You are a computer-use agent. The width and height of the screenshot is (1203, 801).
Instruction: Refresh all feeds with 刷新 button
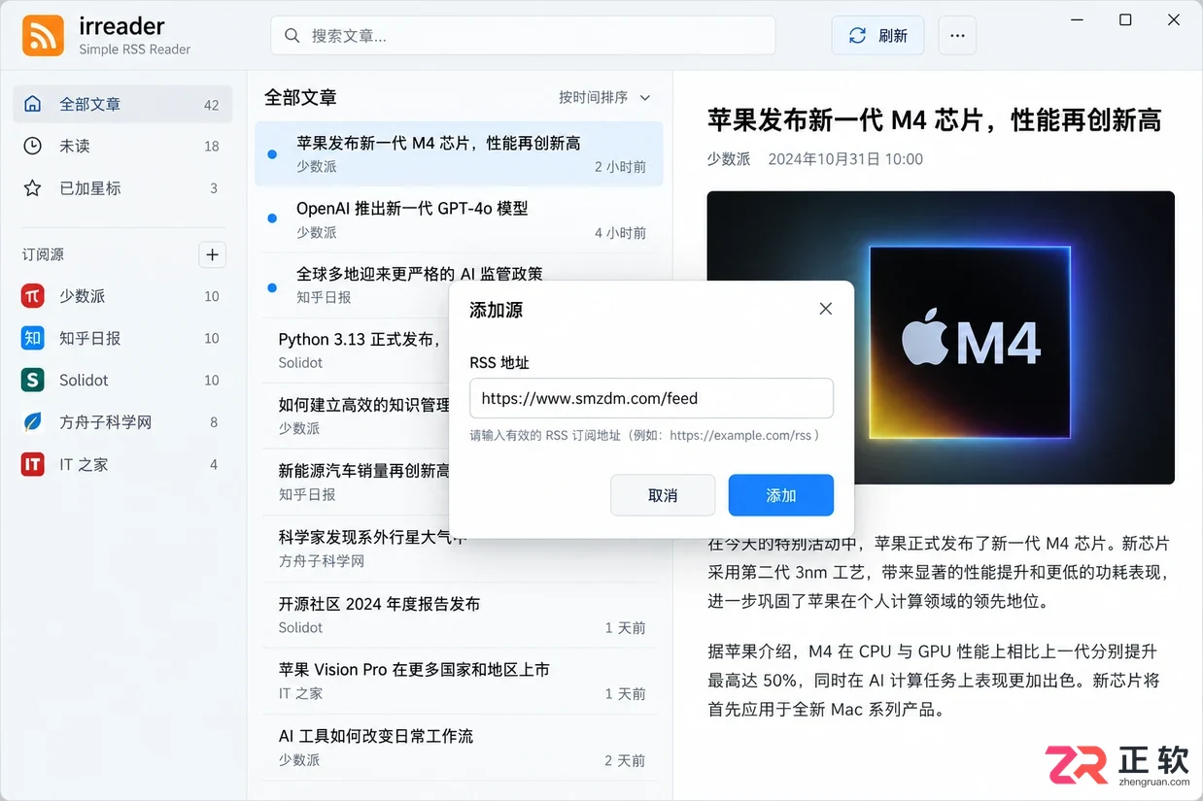[877, 36]
